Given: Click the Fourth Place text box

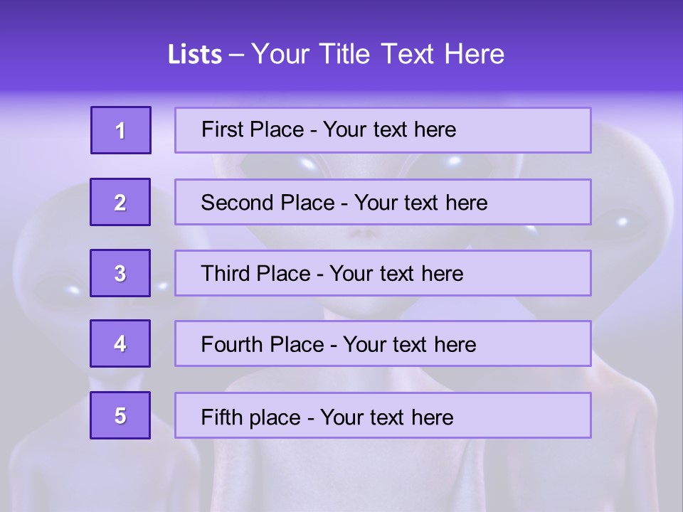Looking at the screenshot, I should click(383, 343).
